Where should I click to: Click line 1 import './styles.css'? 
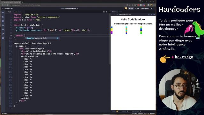[x=26, y=15]
